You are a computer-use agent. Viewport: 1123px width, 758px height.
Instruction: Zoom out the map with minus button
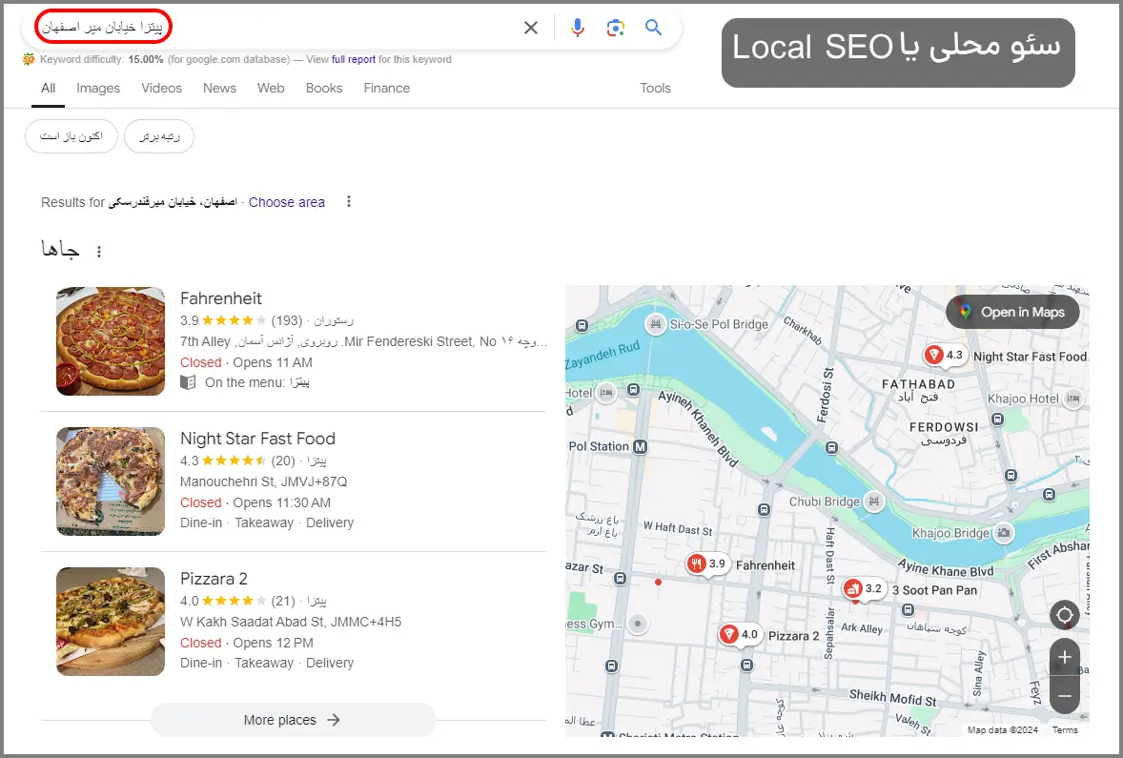point(1064,696)
